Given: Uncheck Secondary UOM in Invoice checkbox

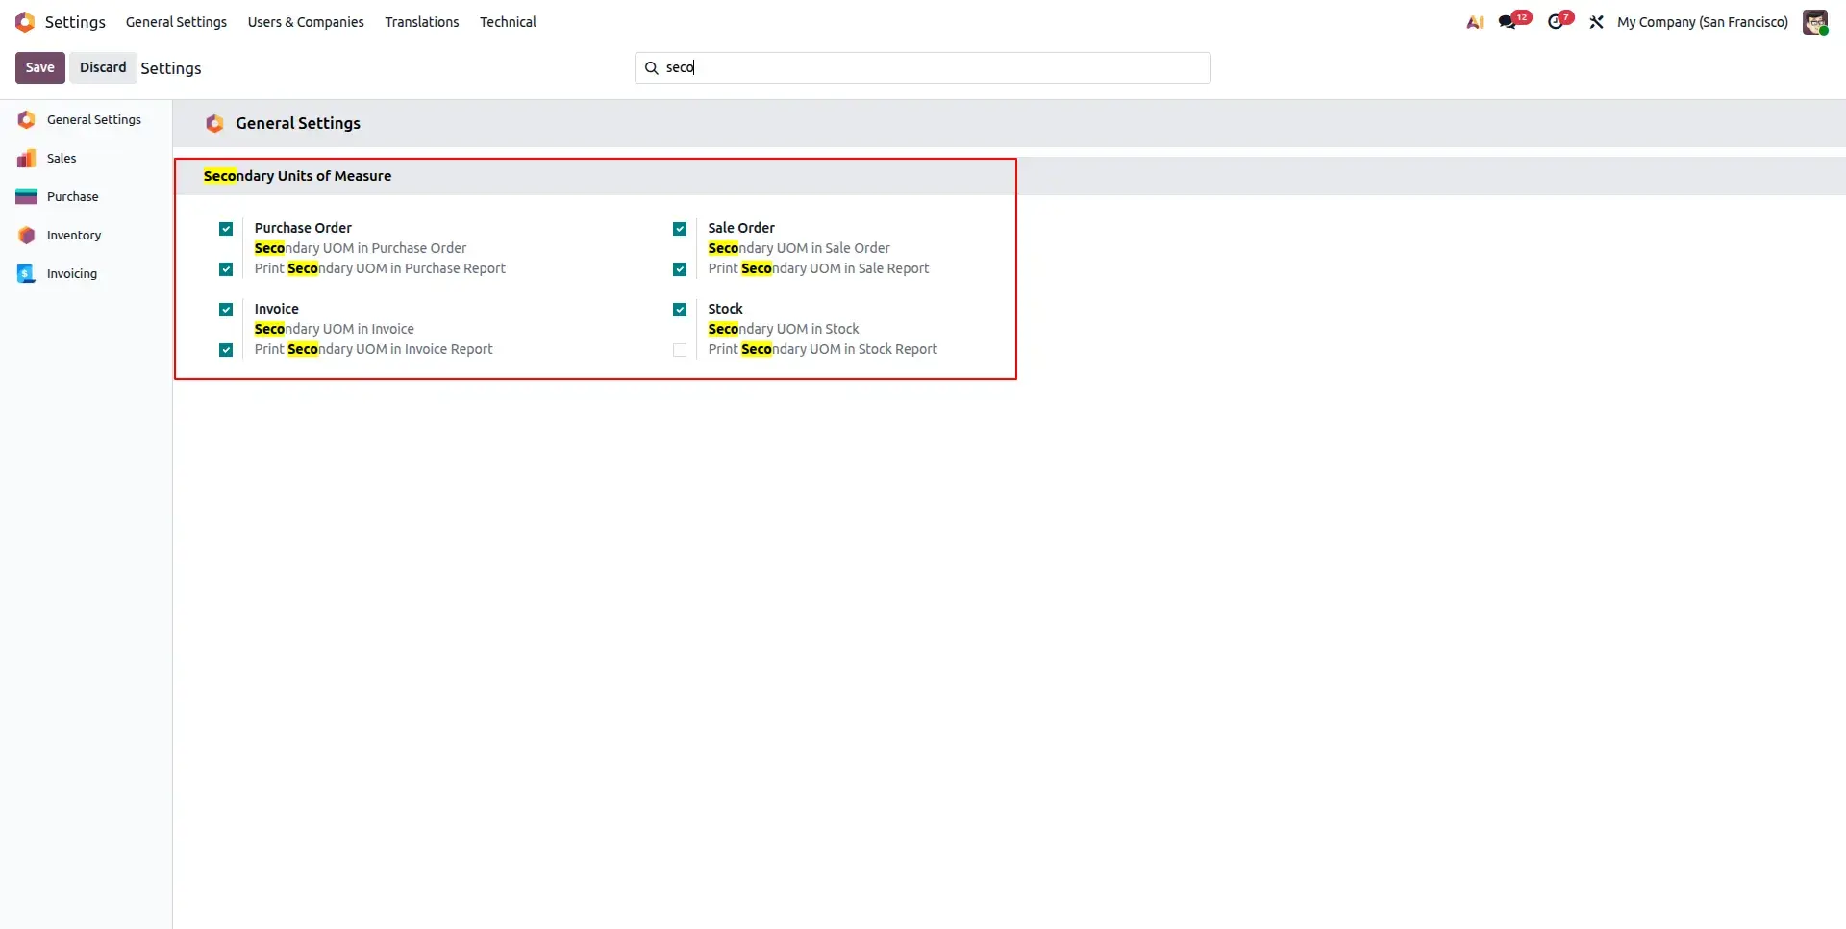Looking at the screenshot, I should [x=226, y=310].
